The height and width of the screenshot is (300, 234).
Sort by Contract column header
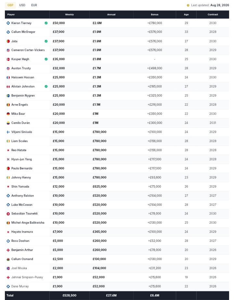213,15
